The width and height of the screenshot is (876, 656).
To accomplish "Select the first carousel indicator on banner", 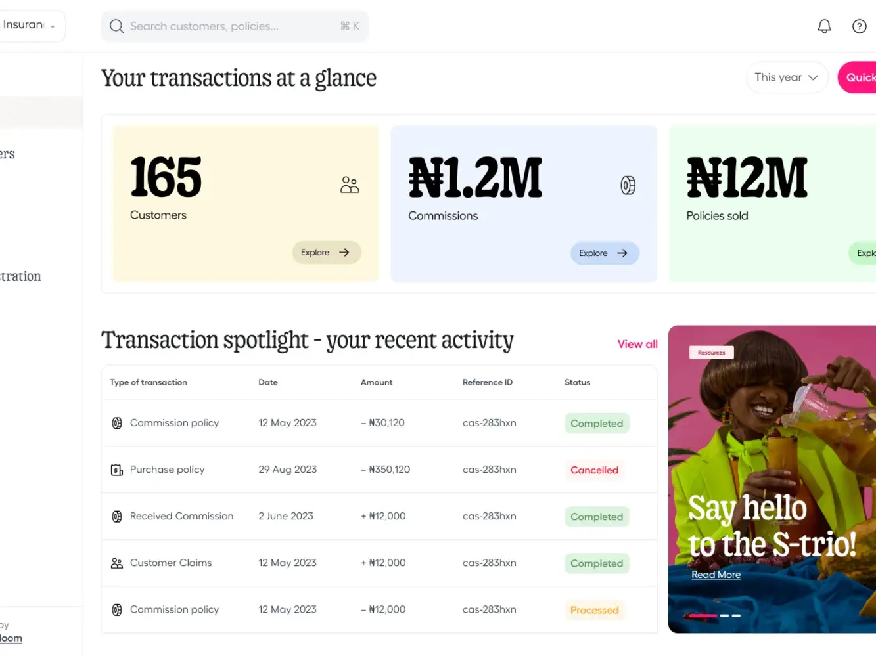I will point(703,616).
